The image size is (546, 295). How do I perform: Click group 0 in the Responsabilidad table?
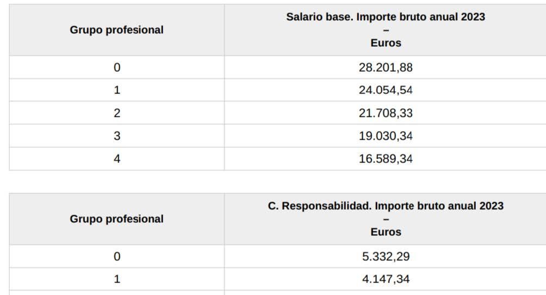117,256
